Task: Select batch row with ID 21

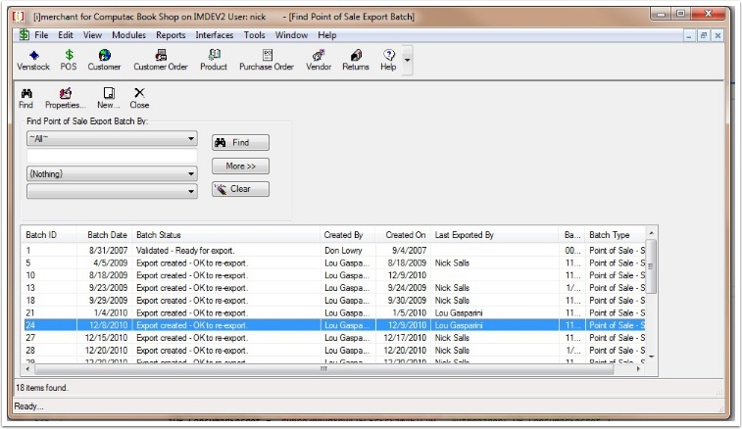Action: pos(333,312)
